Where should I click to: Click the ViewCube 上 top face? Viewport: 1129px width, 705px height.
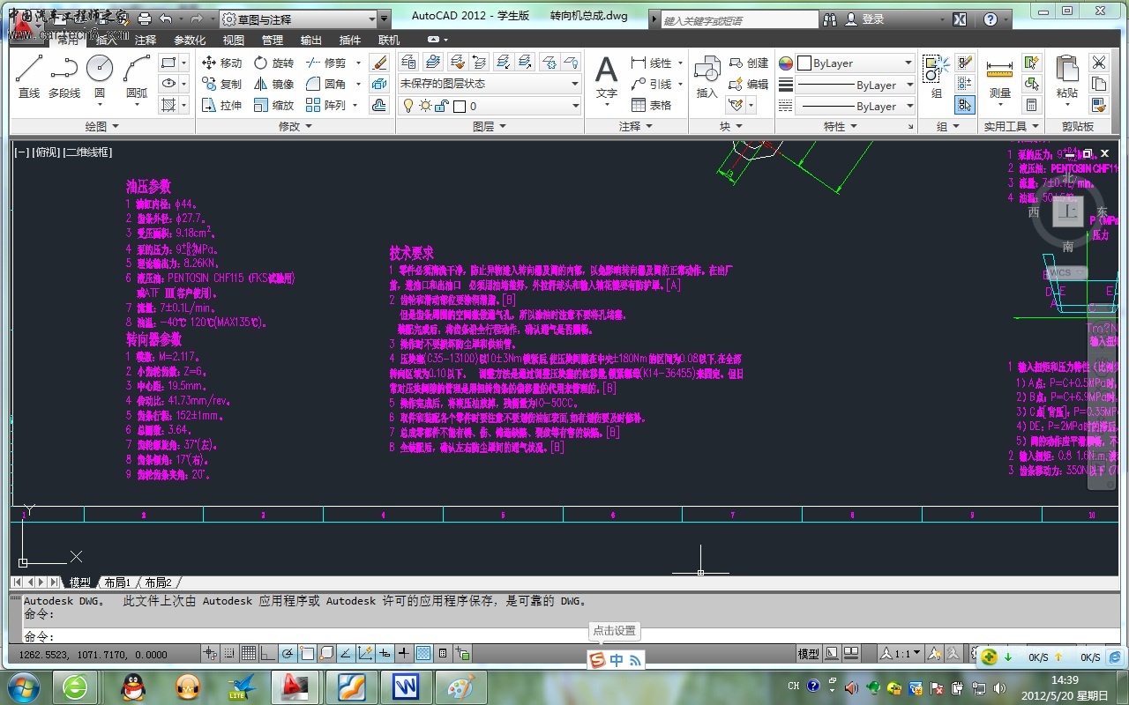point(1068,211)
